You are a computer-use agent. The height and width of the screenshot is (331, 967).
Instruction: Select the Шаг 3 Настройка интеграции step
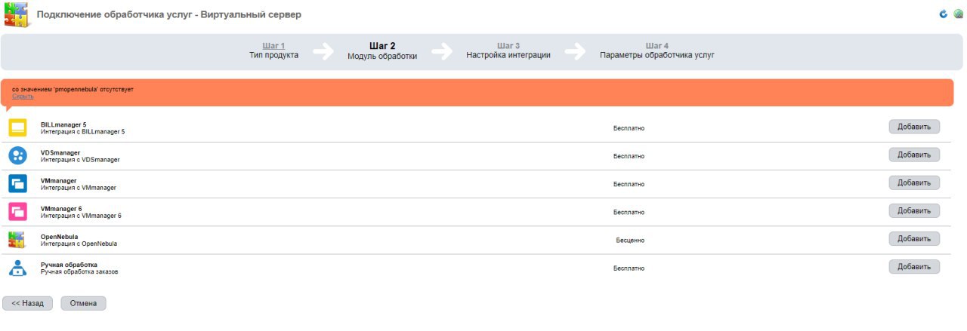[x=508, y=51]
